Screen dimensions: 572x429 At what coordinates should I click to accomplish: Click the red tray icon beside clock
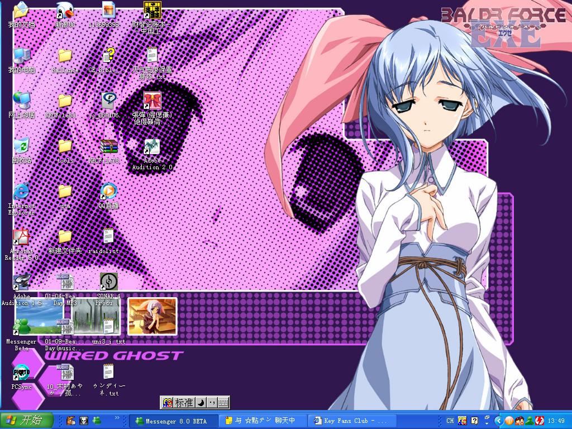click(x=540, y=421)
